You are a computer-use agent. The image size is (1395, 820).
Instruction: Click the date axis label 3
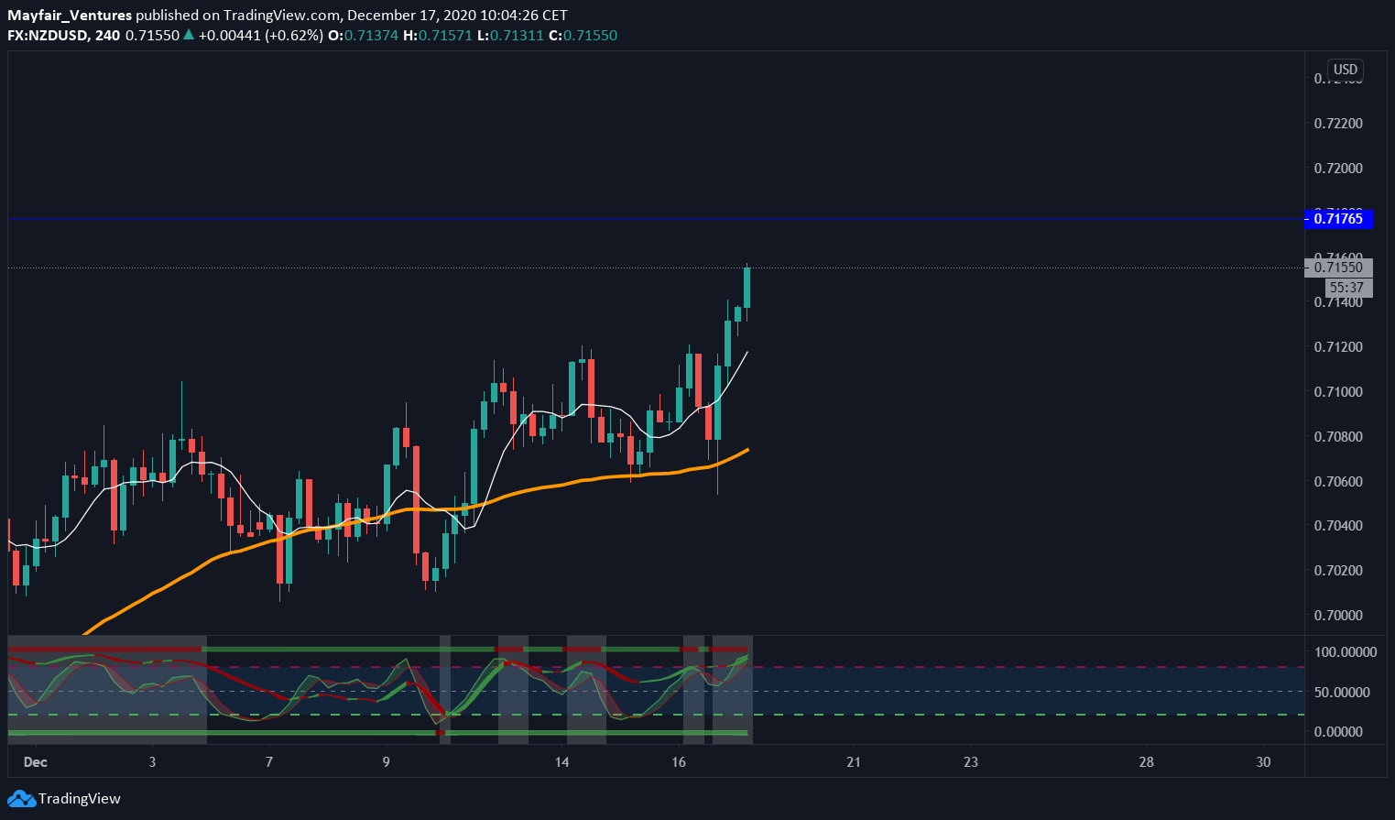pos(152,761)
